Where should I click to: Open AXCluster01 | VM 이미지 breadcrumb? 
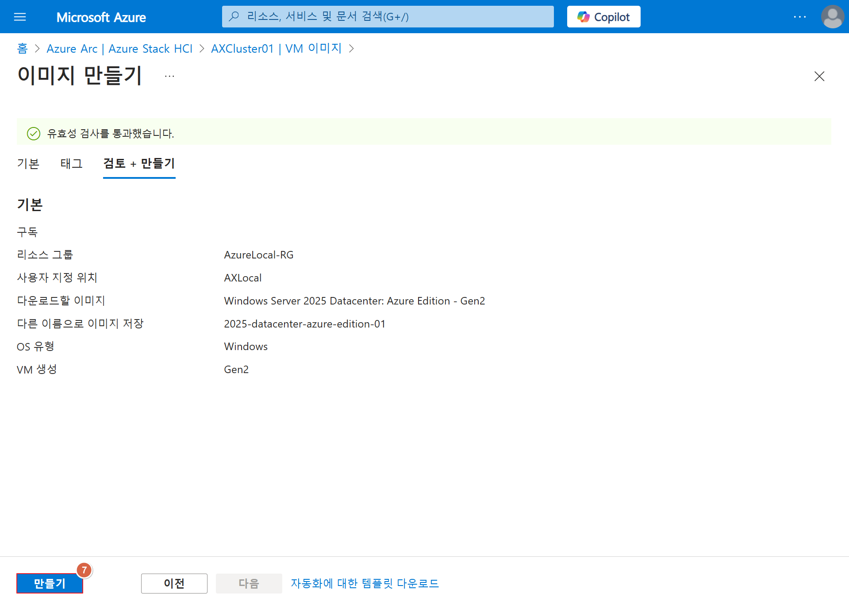(276, 48)
